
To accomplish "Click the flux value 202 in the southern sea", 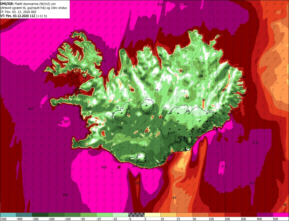I will [138, 183].
